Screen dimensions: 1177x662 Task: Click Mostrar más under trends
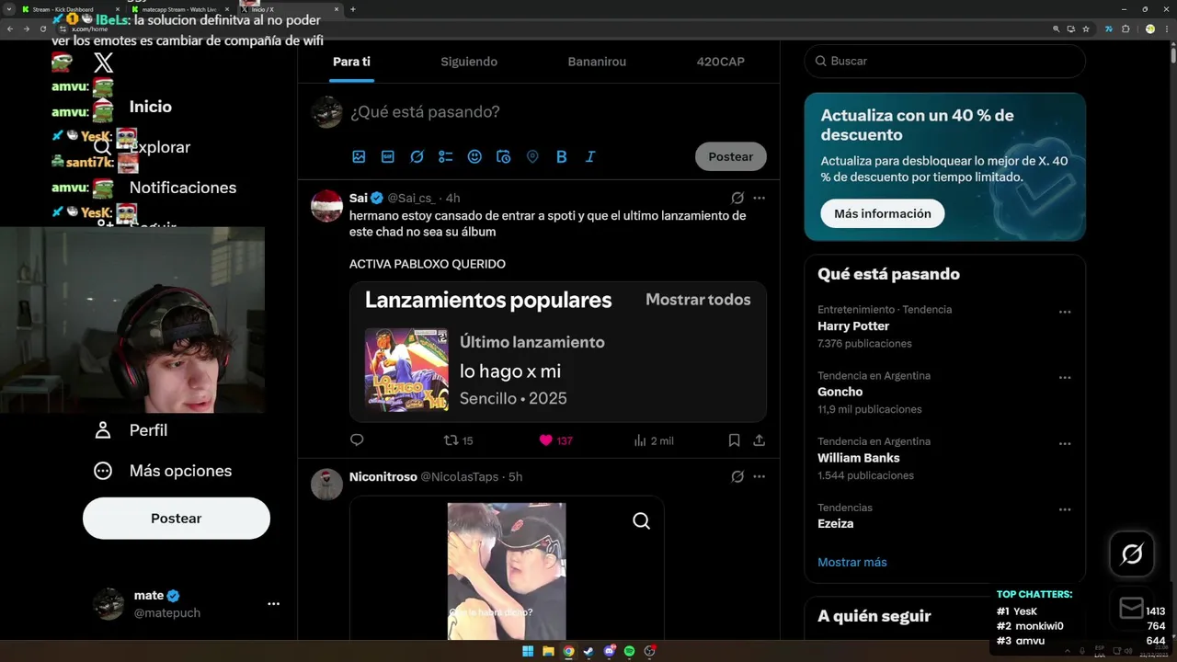[x=852, y=563]
